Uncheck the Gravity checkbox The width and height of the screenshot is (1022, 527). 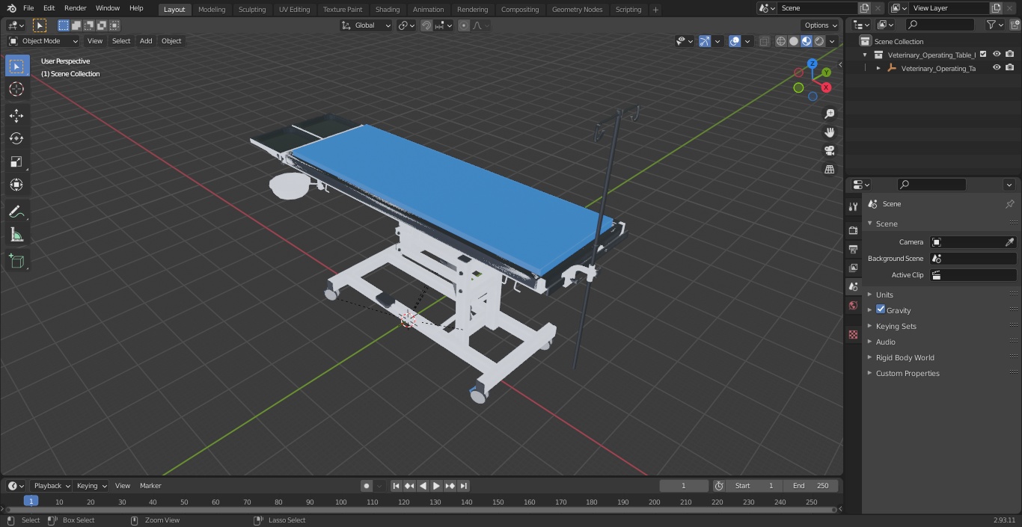(x=881, y=309)
